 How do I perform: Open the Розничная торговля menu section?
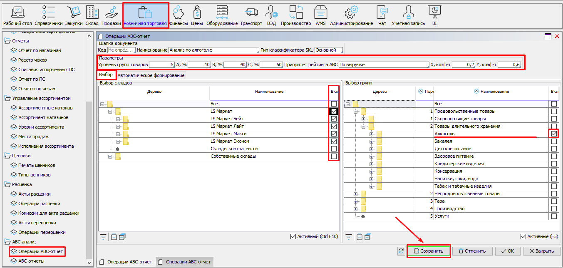pos(145,15)
